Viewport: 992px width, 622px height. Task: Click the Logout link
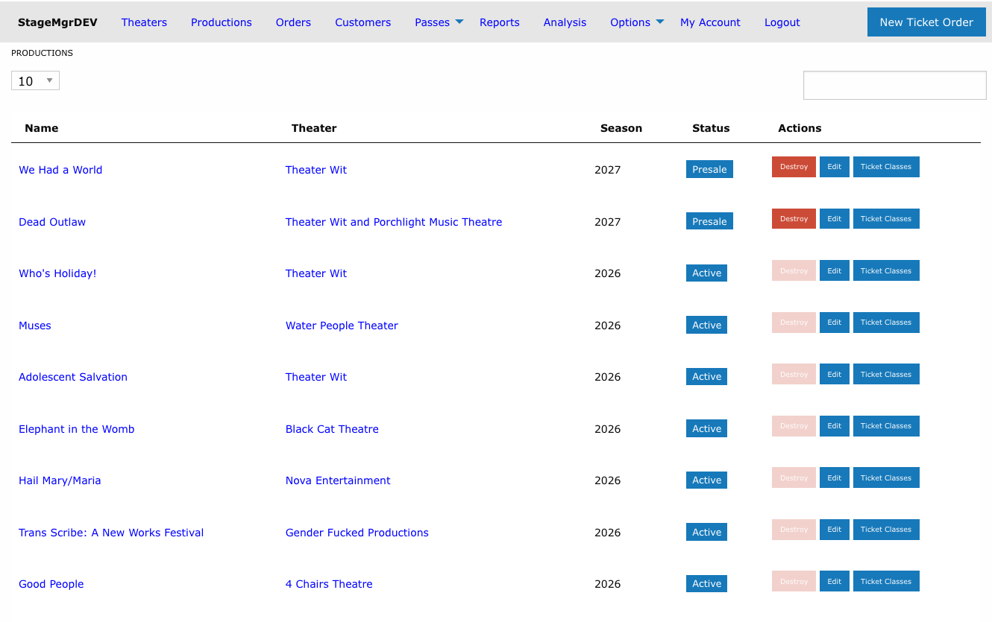click(782, 22)
